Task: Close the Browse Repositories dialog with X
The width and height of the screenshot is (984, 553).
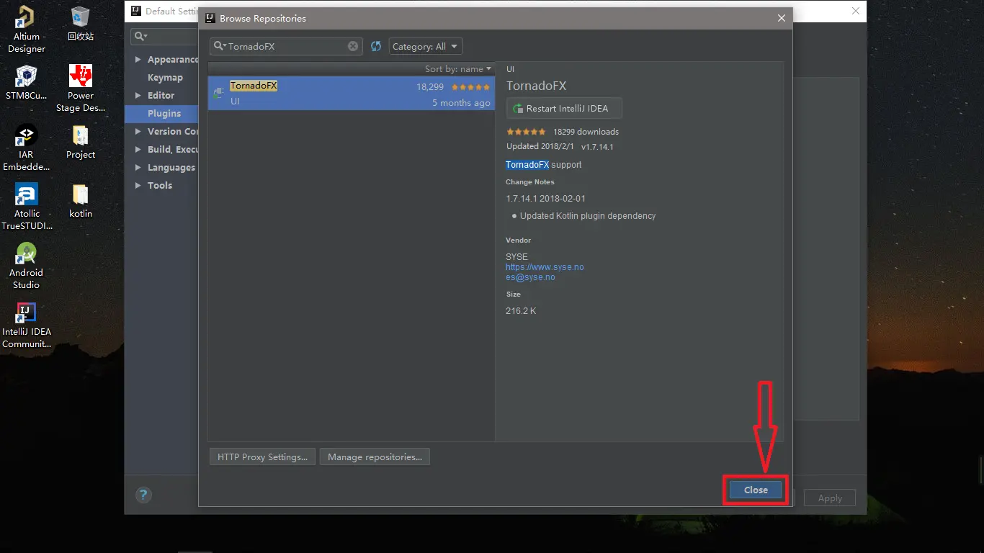Action: 782,18
